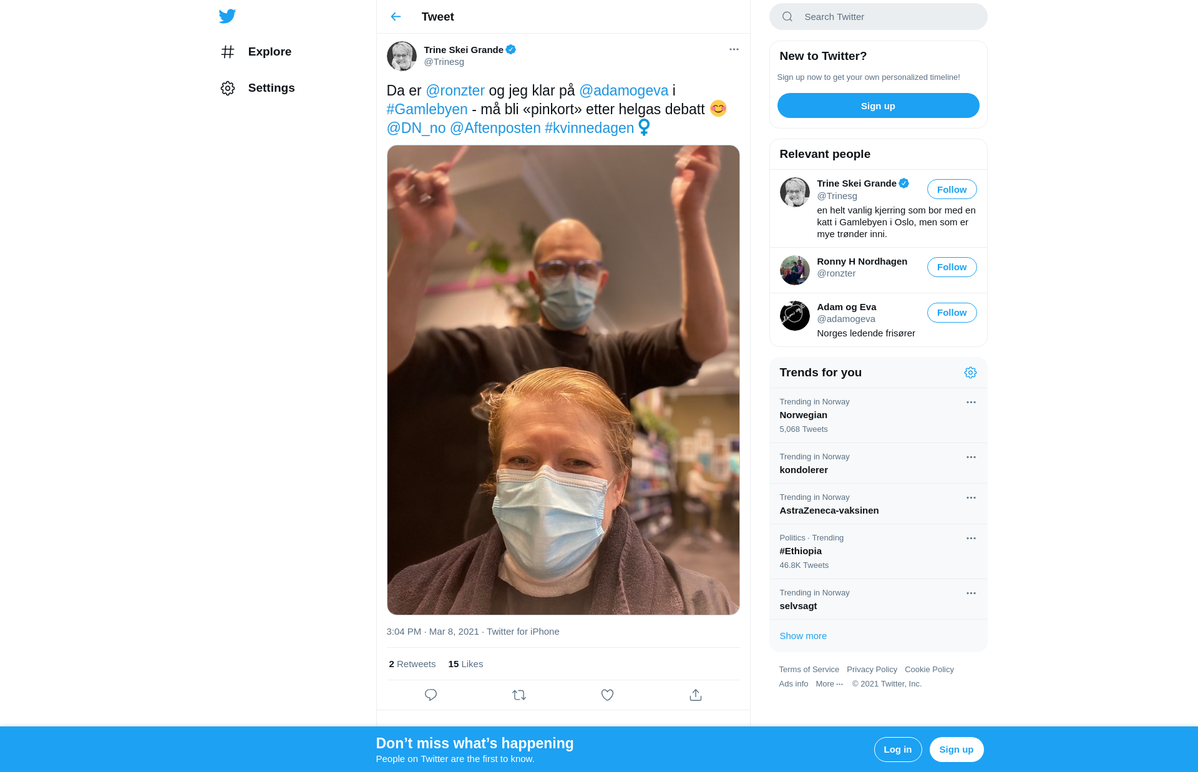Toggle Follow for Adam og Eva

click(952, 313)
